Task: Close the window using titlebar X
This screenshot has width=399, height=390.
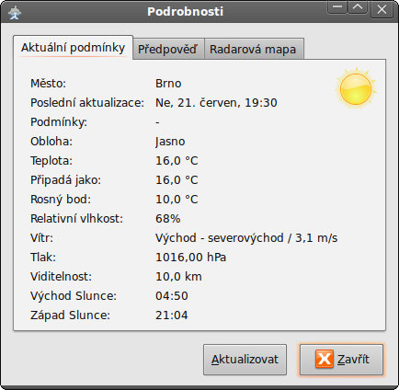Action: 382,9
